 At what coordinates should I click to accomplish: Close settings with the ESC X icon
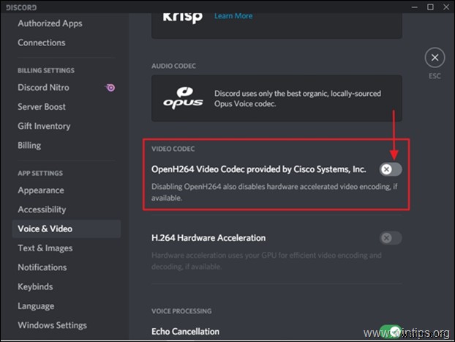coord(435,58)
